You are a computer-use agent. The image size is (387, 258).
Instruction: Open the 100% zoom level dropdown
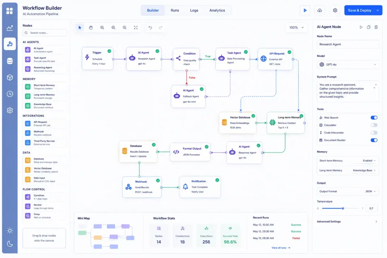pyautogui.click(x=296, y=28)
